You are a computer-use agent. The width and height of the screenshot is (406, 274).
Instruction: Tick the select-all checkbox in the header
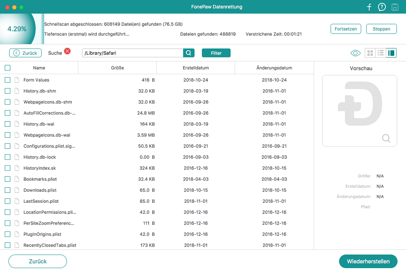click(x=8, y=68)
